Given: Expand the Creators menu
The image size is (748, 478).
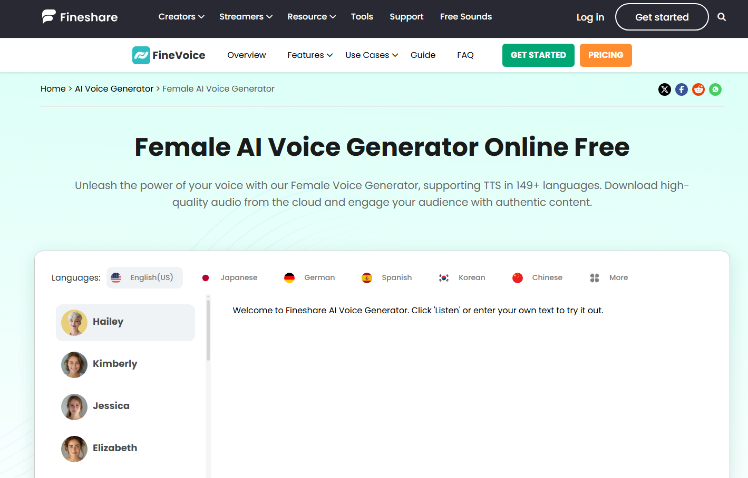Looking at the screenshot, I should 181,16.
